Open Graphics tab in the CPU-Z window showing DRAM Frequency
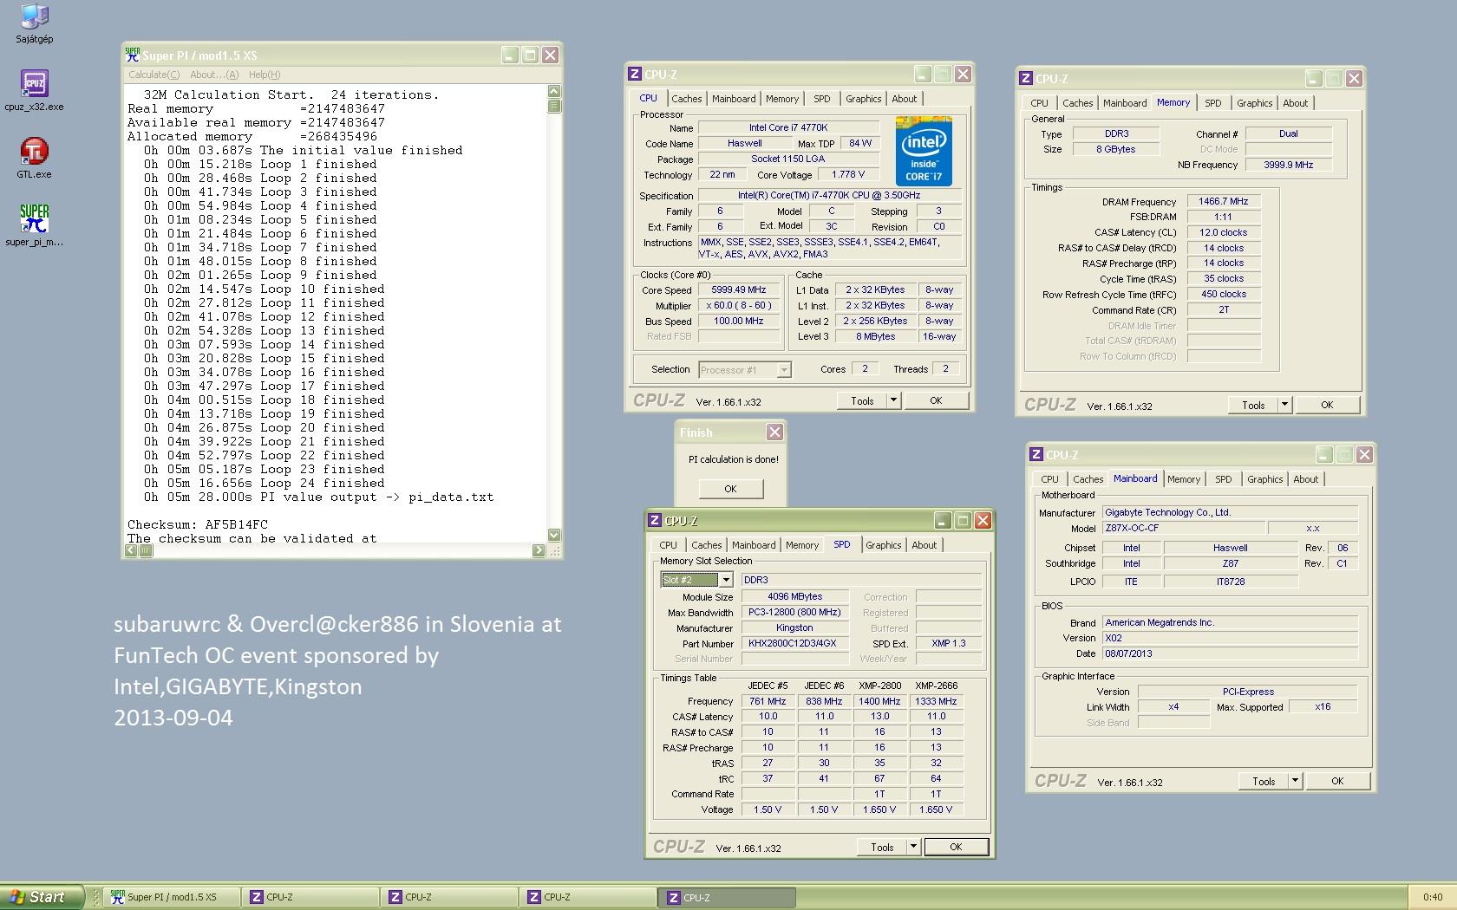Image resolution: width=1457 pixels, height=910 pixels. tap(1255, 103)
